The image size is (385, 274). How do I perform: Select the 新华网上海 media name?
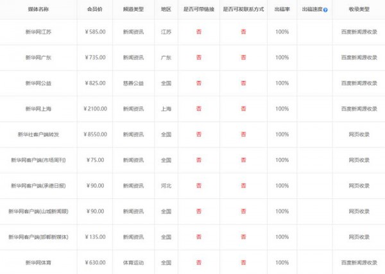tap(38, 109)
